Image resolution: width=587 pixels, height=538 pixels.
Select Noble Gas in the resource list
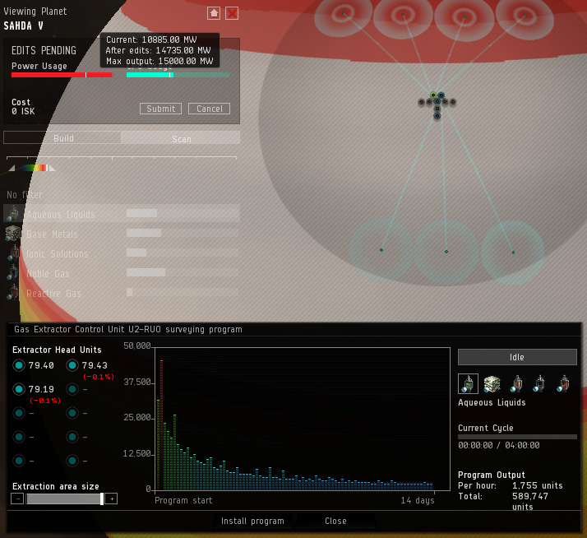122,273
